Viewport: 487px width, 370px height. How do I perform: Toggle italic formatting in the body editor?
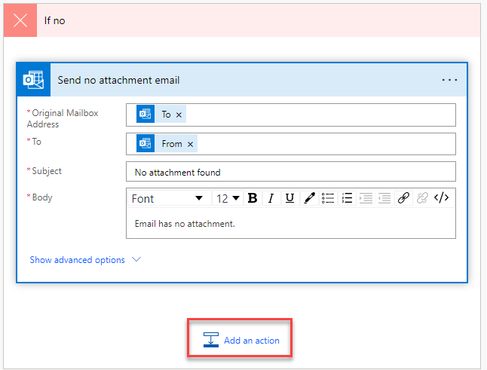click(271, 197)
